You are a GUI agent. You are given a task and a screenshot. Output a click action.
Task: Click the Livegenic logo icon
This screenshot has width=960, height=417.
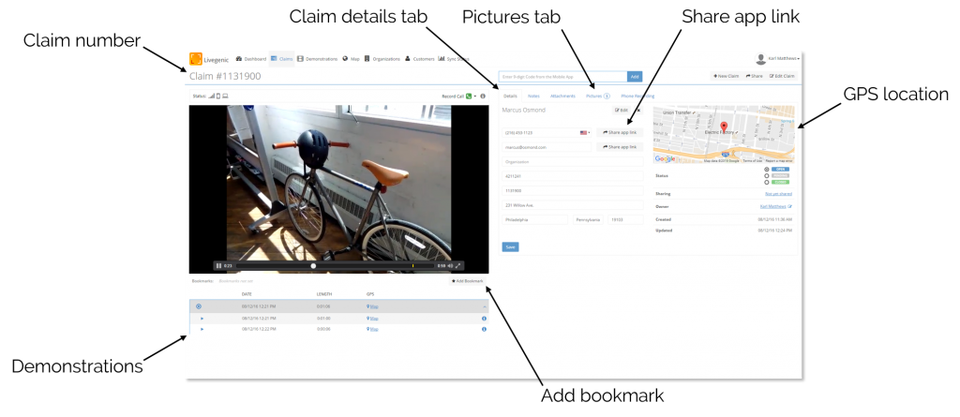point(196,59)
